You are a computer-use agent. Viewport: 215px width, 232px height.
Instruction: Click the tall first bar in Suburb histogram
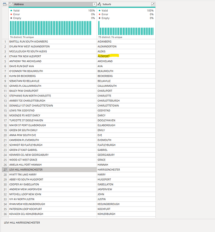pyautogui.click(x=99, y=28)
